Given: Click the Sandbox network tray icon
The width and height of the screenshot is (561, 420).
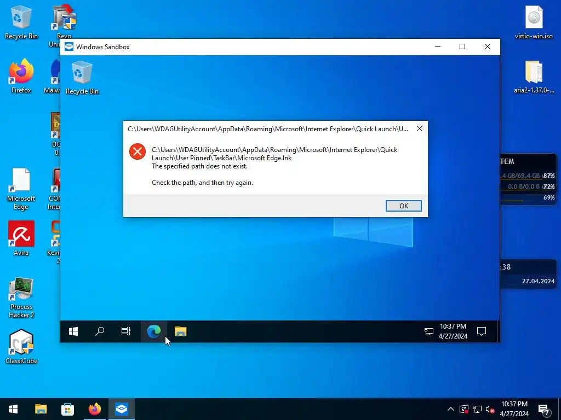Looking at the screenshot, I should pos(428,331).
